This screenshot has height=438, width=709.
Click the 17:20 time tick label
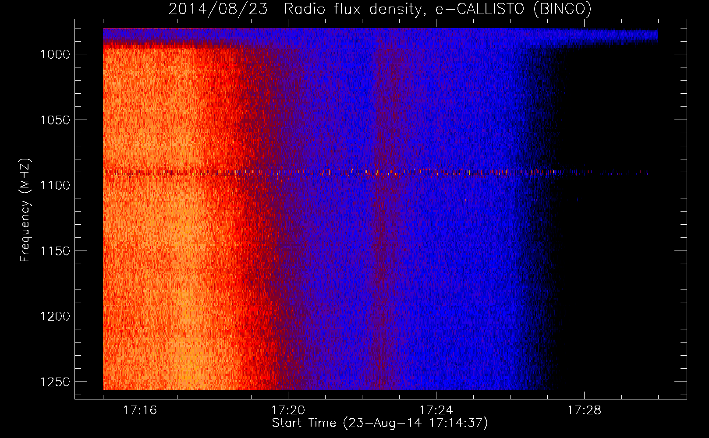pos(288,410)
